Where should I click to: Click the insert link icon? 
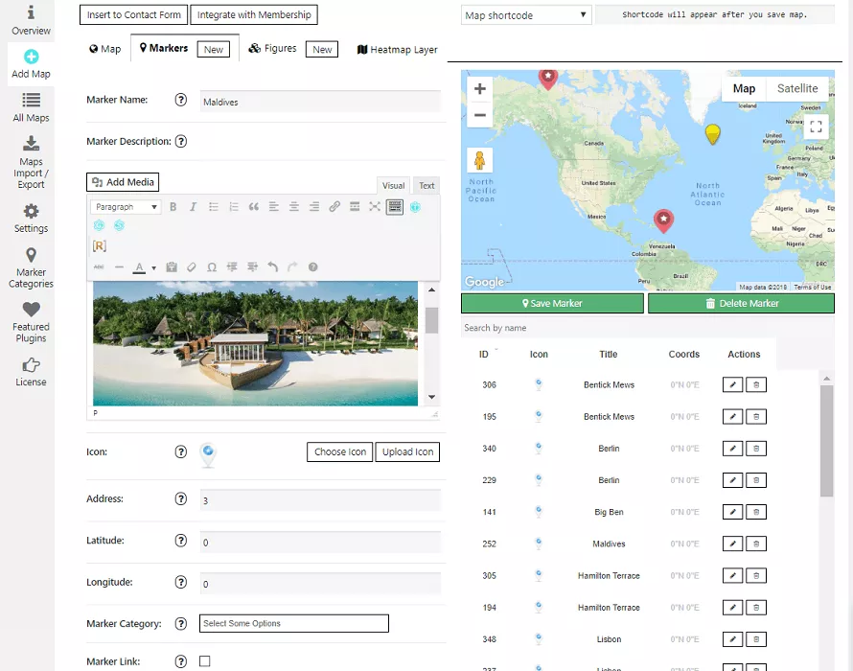tap(334, 207)
